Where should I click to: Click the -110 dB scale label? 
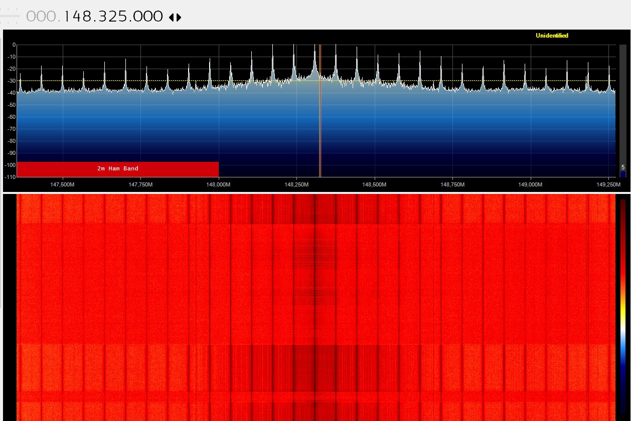(x=11, y=177)
